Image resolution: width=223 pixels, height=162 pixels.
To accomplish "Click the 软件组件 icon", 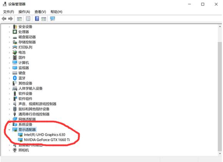I will click(15, 99).
